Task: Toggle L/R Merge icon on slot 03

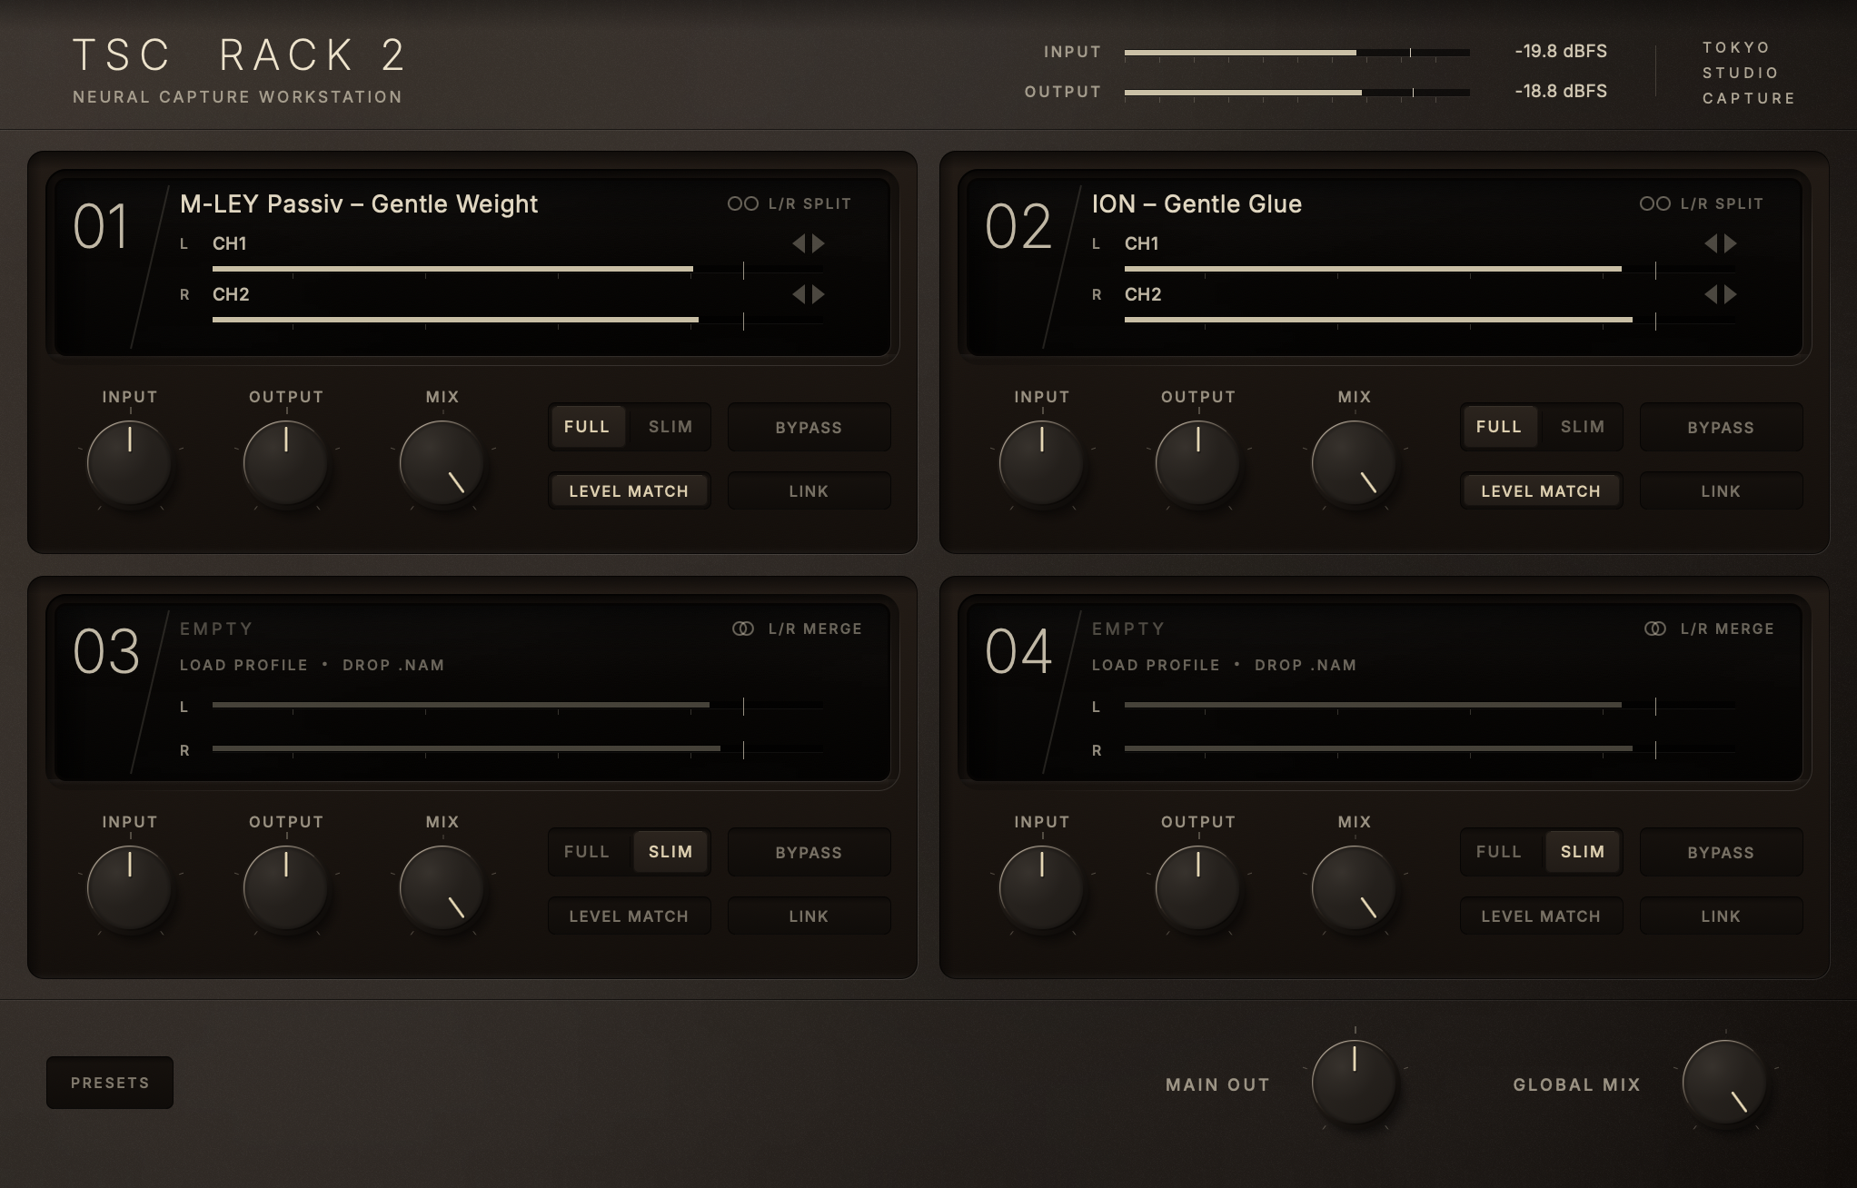Action: (742, 629)
